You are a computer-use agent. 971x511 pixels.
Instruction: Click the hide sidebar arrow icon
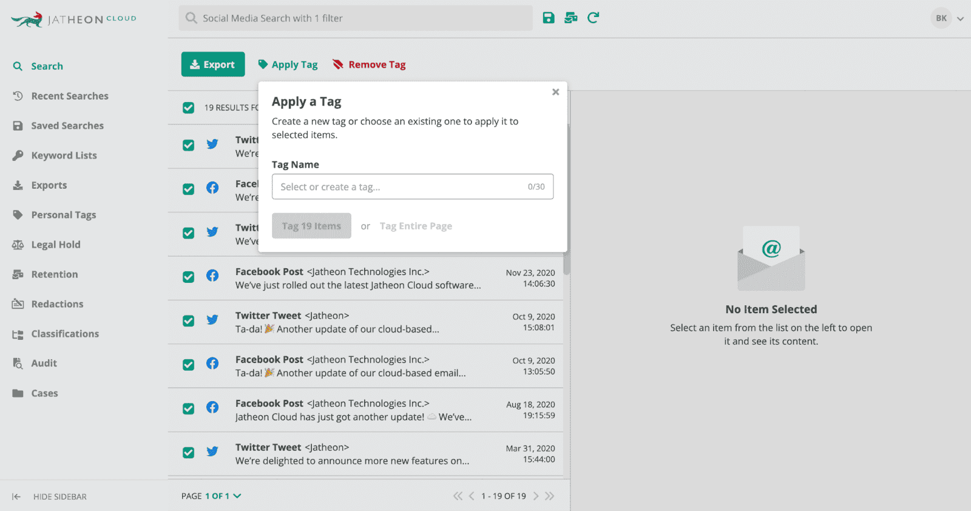pyautogui.click(x=16, y=496)
